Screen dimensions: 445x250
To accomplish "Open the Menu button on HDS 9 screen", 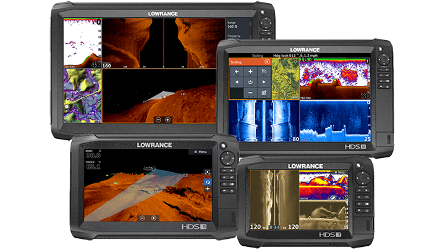I will [200, 152].
